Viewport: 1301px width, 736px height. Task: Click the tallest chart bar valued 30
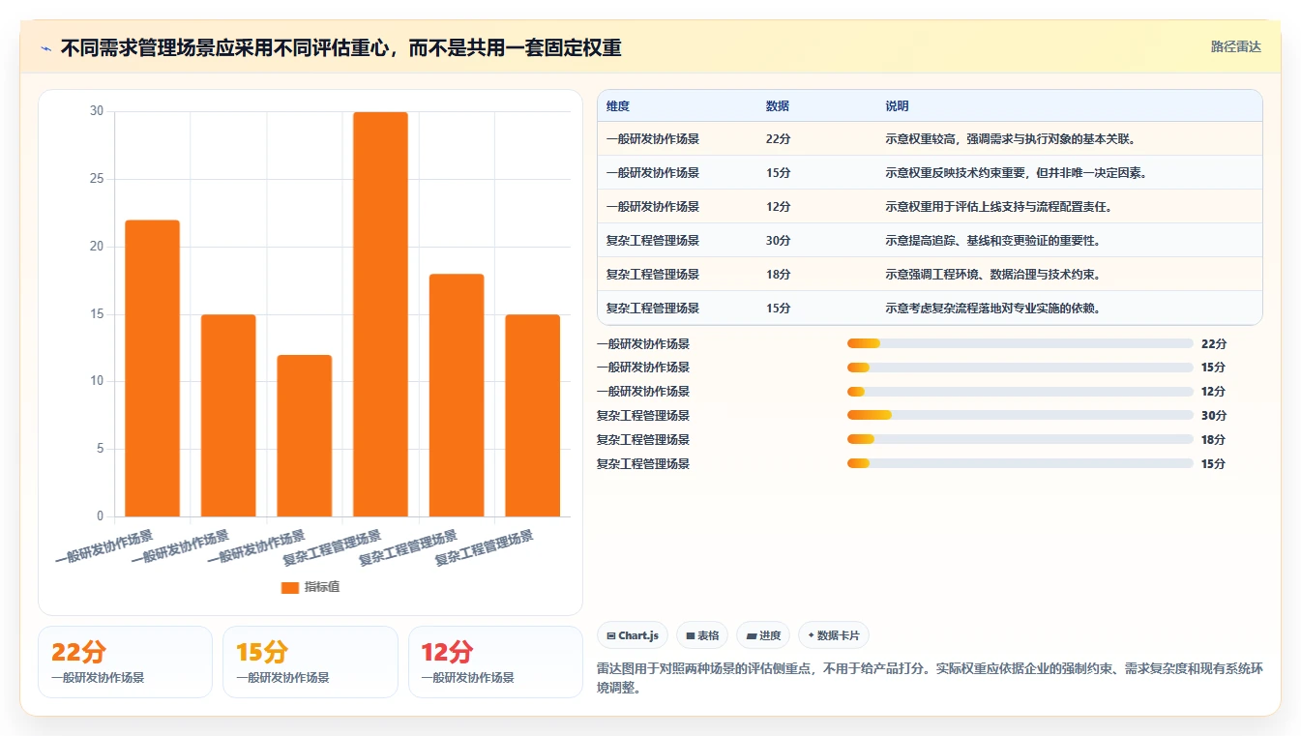pos(380,314)
